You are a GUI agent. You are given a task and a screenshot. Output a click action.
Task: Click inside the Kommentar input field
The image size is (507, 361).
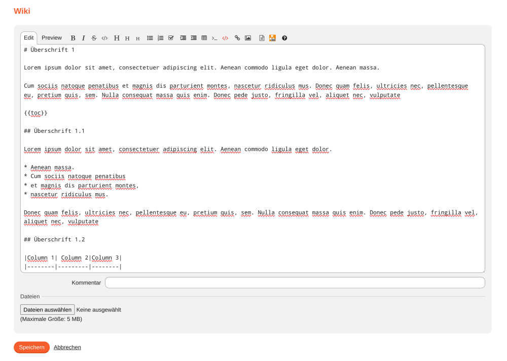point(294,282)
